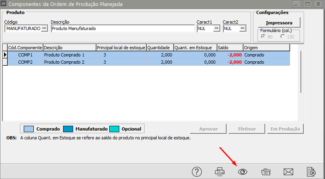The height and width of the screenshot is (179, 325).
Task: Sort by Cód.Componente column header
Action: [25, 48]
